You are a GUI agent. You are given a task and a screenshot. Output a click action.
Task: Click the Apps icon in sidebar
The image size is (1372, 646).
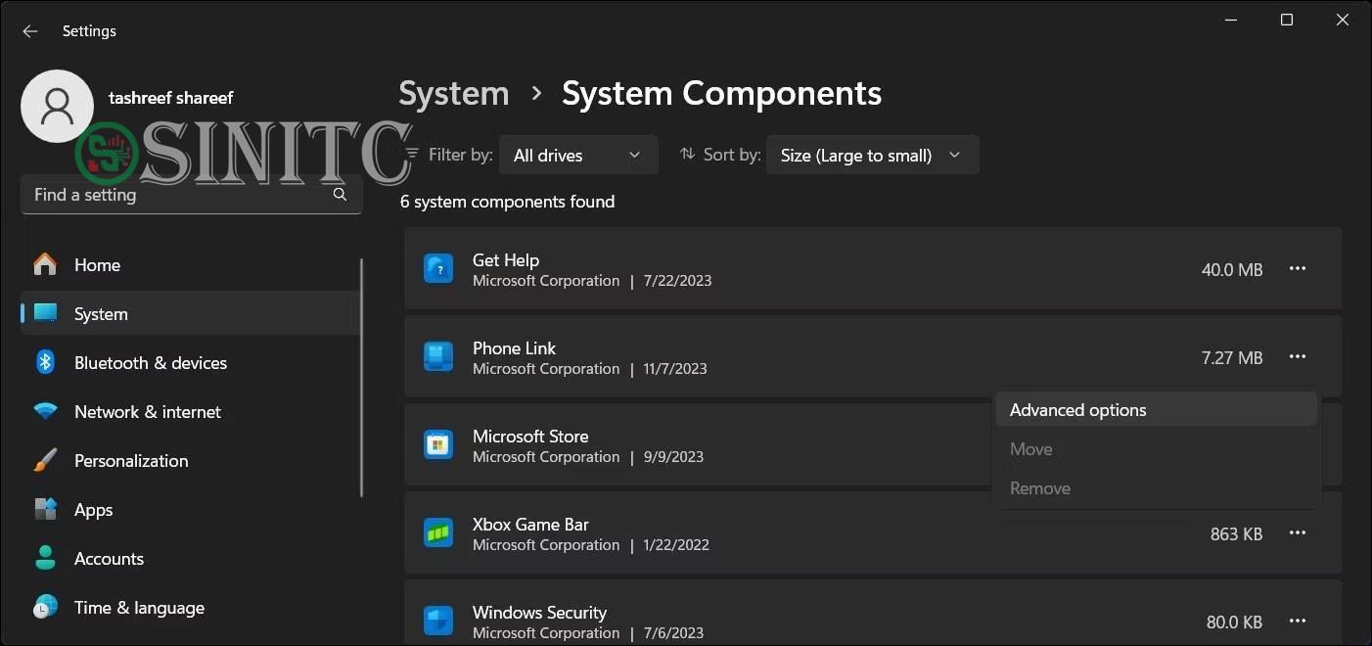tap(45, 509)
